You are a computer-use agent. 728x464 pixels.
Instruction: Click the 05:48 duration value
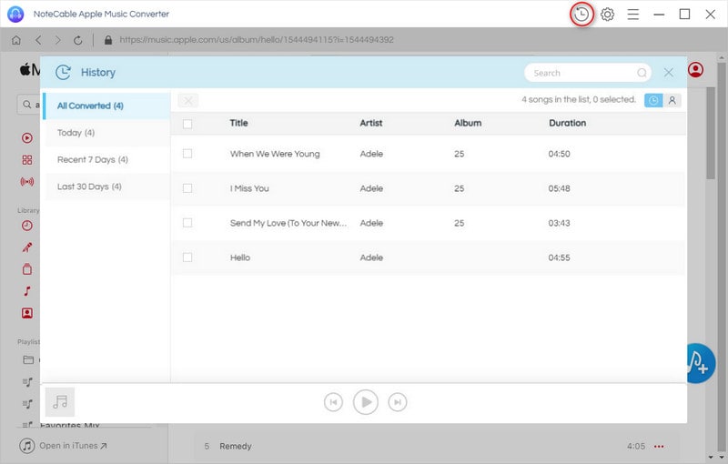pyautogui.click(x=559, y=188)
